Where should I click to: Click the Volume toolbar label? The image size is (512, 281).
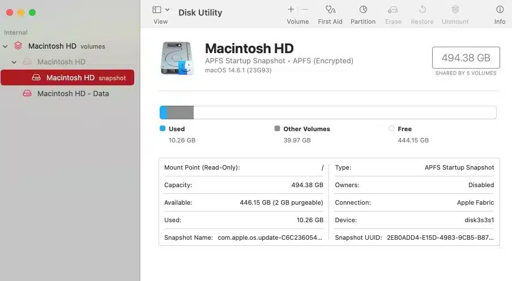pos(298,21)
